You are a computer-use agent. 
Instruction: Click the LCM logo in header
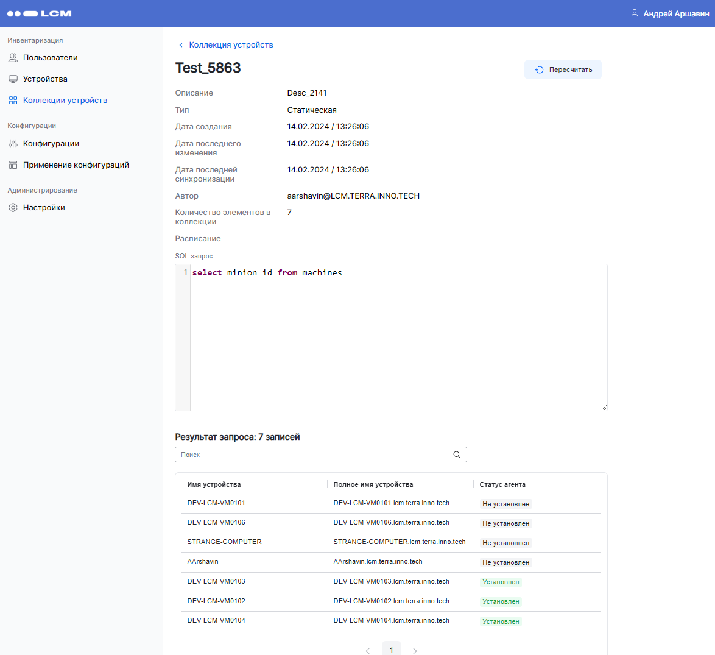click(x=40, y=13)
